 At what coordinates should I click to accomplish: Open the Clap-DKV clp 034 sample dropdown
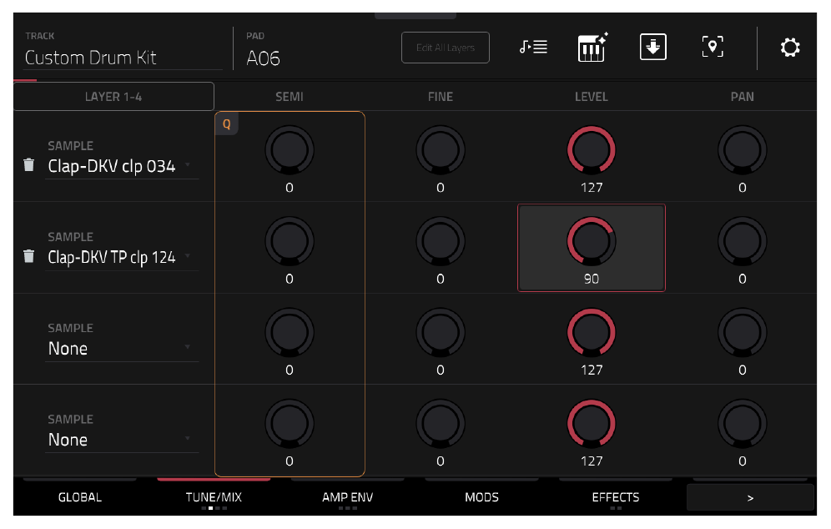(x=122, y=166)
